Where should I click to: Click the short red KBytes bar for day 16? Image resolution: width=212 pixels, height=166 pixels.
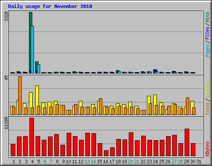point(106,153)
